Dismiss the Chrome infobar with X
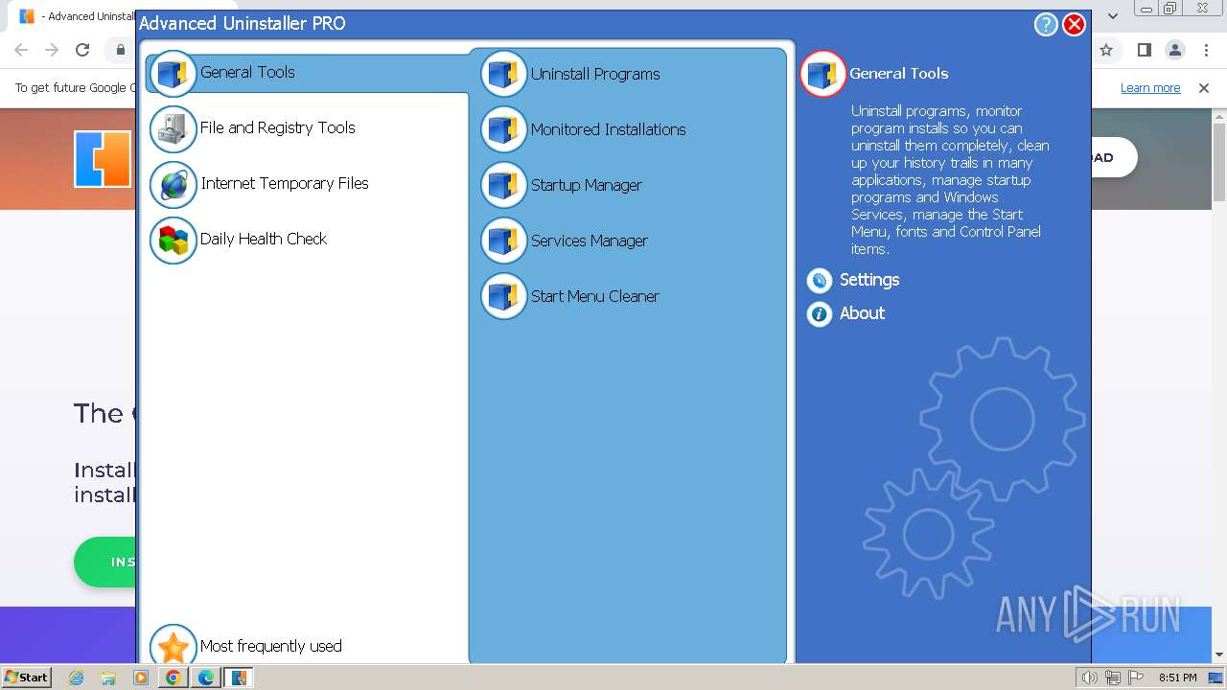Viewport: 1227px width, 690px height. [1204, 88]
